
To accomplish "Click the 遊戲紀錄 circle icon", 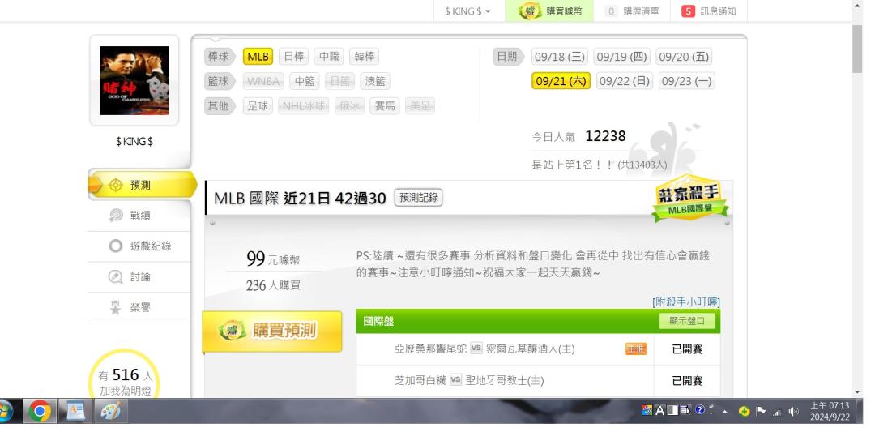I will 115,246.
